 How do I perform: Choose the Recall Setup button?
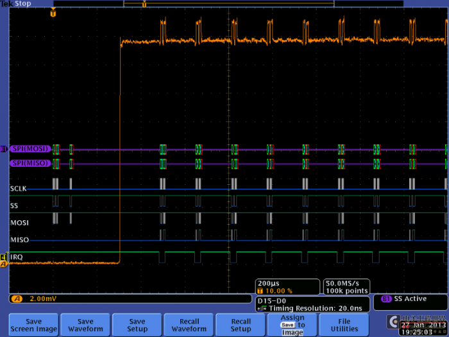241,325
